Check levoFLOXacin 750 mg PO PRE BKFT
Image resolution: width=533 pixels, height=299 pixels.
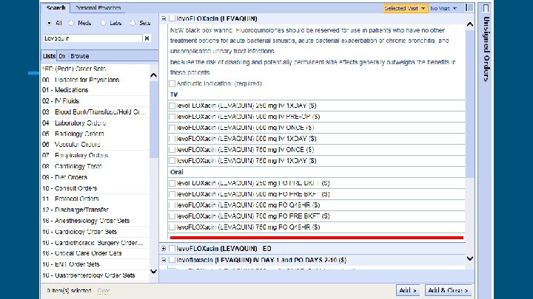[x=172, y=216]
